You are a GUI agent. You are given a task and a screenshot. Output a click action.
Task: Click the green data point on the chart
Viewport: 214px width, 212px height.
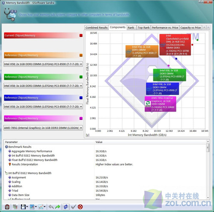pyautogui.click(x=197, y=40)
